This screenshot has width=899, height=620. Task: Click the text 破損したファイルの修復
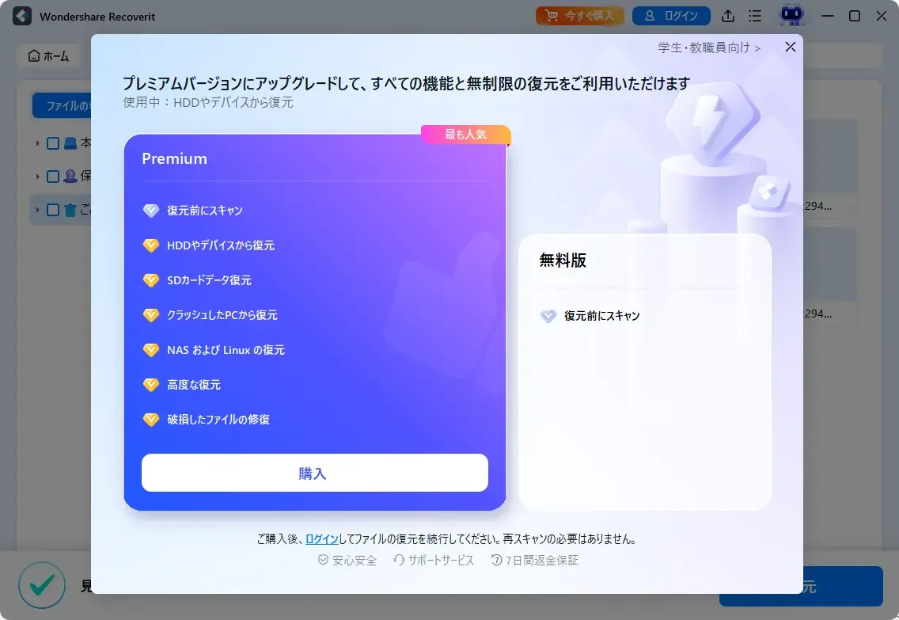[218, 419]
